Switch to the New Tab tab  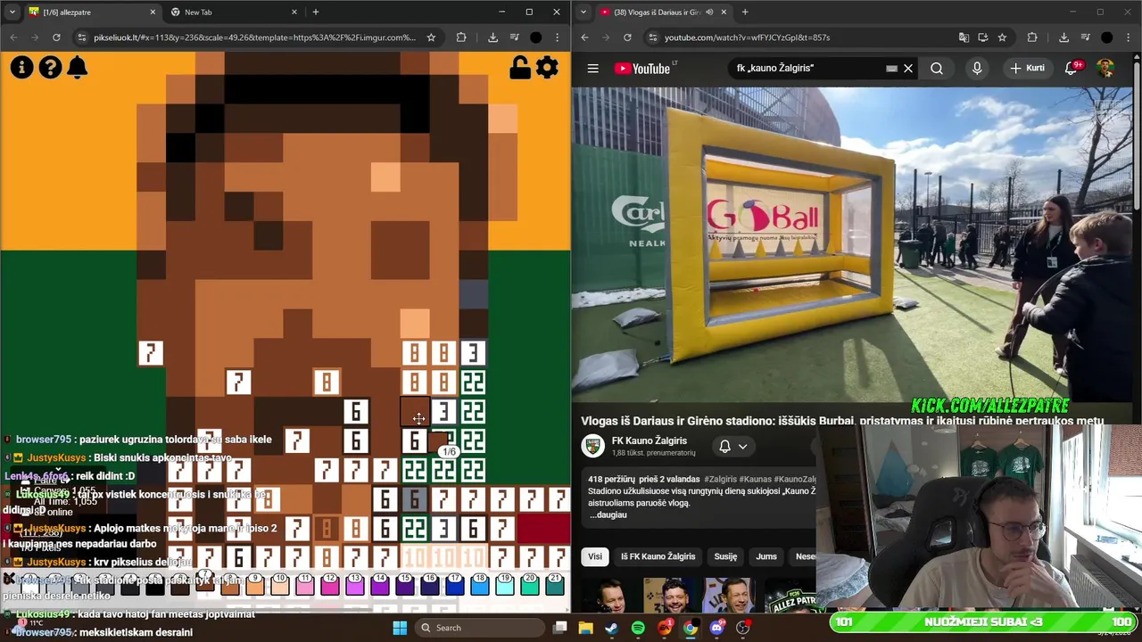(x=234, y=12)
